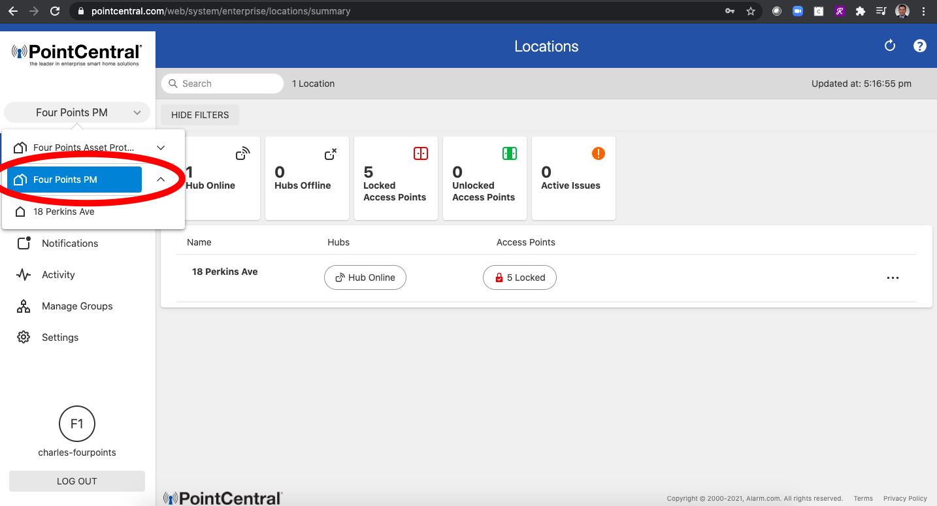The height and width of the screenshot is (506, 937).
Task: Filter by 5 Locked Access Points card
Action: (396, 178)
